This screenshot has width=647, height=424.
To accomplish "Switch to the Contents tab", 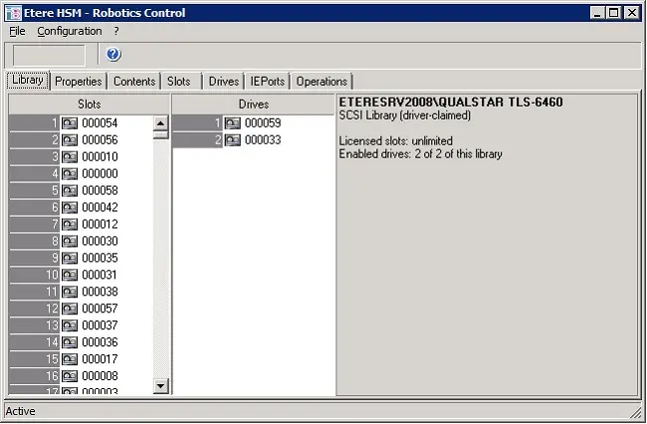I will point(133,82).
